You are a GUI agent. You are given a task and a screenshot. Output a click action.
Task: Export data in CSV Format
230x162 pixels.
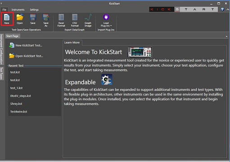click(75, 20)
